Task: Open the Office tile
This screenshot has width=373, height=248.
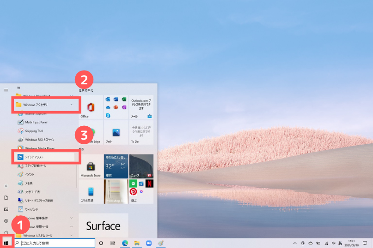Action: point(91,107)
